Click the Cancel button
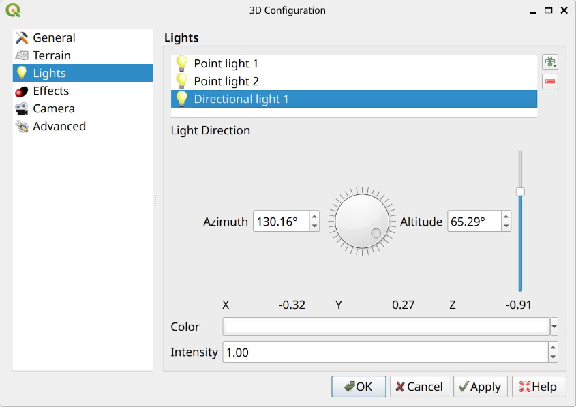The width and height of the screenshot is (576, 407). [419, 387]
